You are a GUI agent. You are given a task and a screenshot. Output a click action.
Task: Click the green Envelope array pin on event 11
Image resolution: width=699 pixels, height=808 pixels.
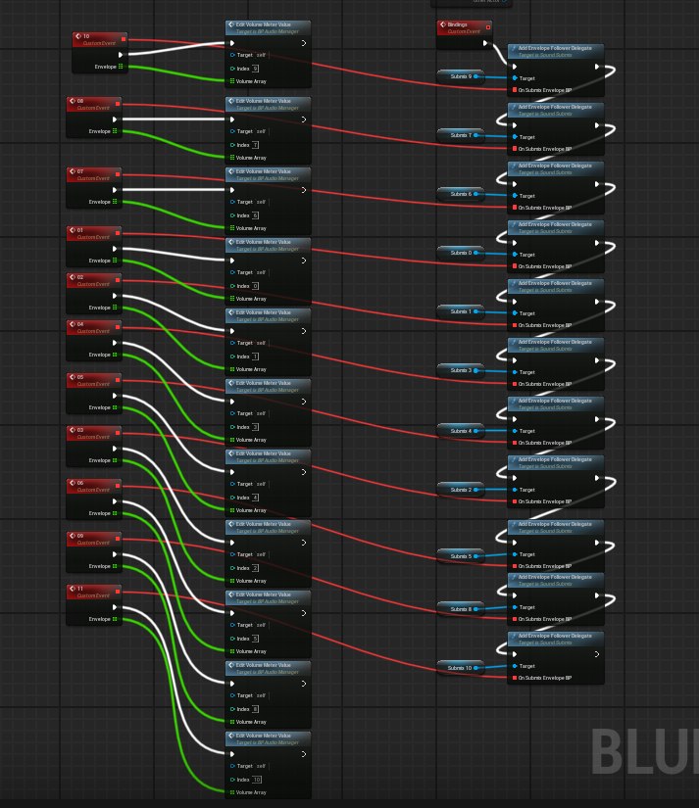pyautogui.click(x=115, y=619)
